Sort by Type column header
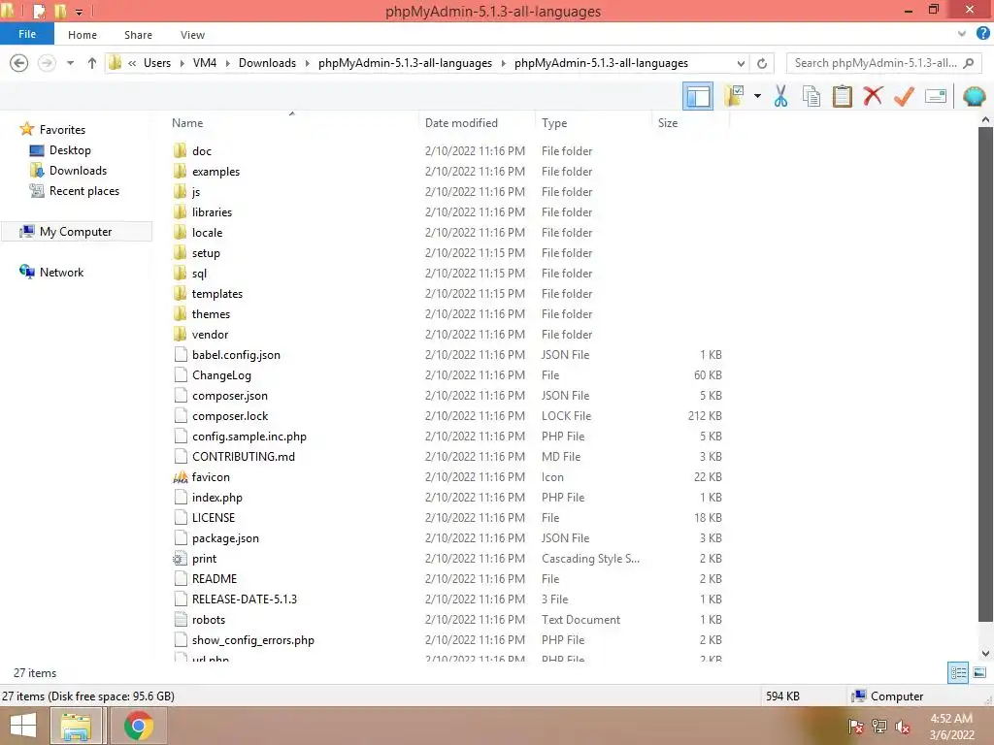The height and width of the screenshot is (745, 994). (554, 123)
